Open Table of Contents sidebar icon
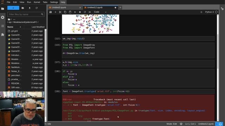This screenshot has width=225, height=126. (2, 26)
